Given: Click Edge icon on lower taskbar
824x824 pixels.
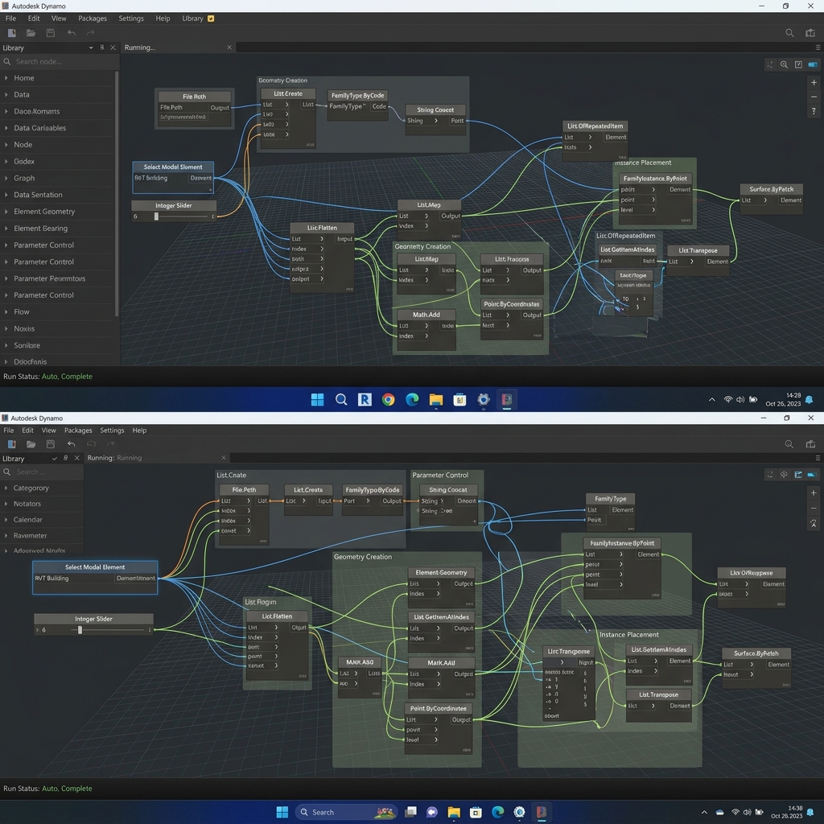Looking at the screenshot, I should 497,812.
